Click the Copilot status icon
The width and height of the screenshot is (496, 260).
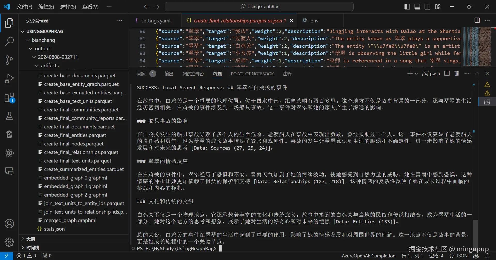point(476,256)
